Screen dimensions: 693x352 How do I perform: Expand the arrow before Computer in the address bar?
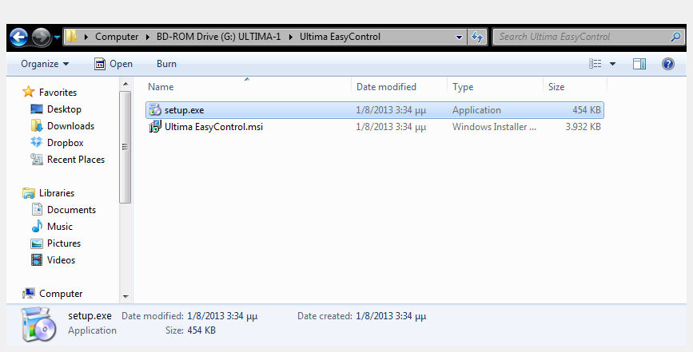coord(86,37)
